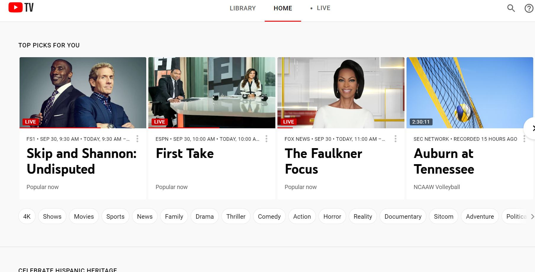Open the First Take title

pyautogui.click(x=185, y=153)
